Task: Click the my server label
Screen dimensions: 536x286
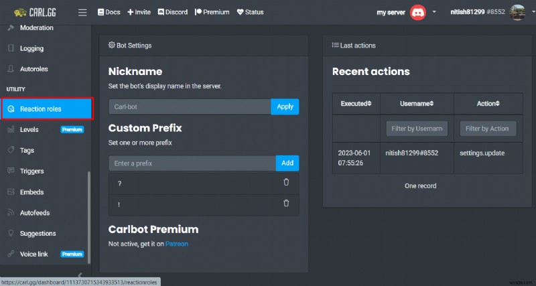Action: 391,12
